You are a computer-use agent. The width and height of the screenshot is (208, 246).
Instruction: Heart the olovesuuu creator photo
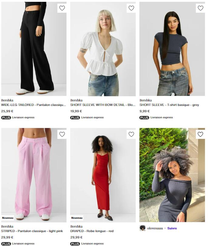coord(200,134)
